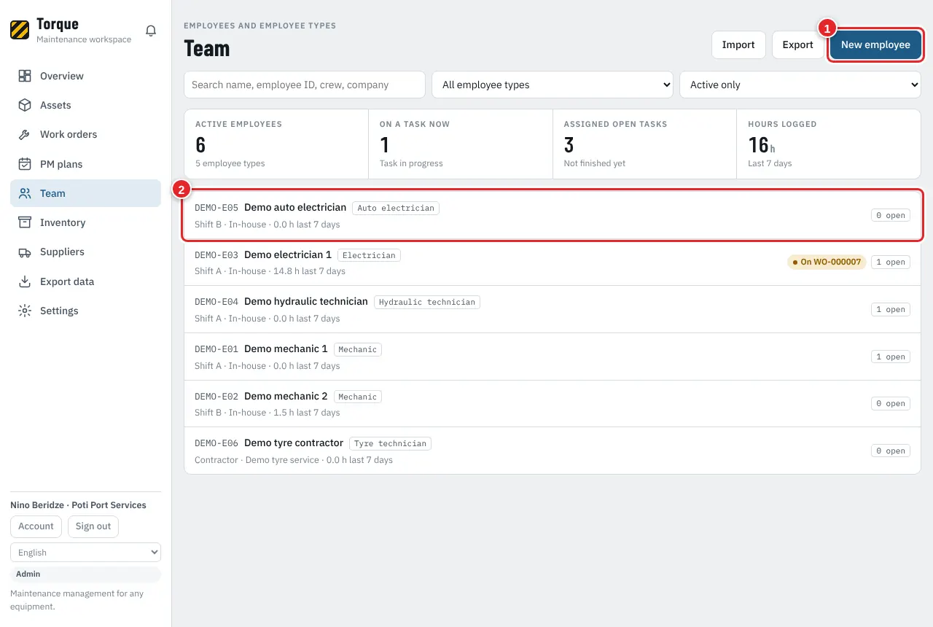
Task: Click the PM plans calendar icon
Action: 25,164
